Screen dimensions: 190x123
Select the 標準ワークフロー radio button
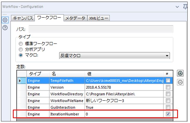click(x=20, y=43)
